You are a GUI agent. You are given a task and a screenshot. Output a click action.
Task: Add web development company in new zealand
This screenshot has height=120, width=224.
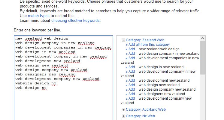click(x=130, y=72)
